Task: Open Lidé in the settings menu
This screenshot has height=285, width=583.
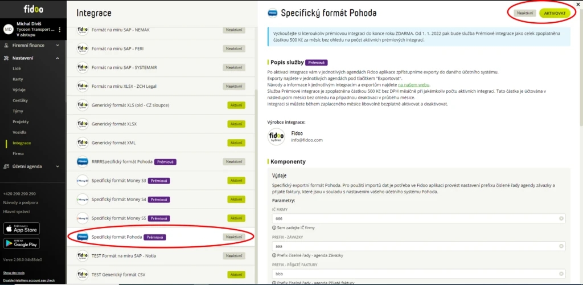Action: tap(17, 68)
